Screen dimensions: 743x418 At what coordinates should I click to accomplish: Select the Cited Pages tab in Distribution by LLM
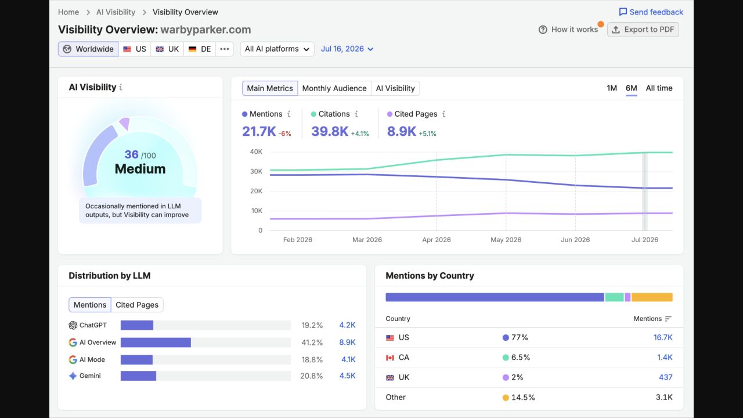click(x=137, y=305)
